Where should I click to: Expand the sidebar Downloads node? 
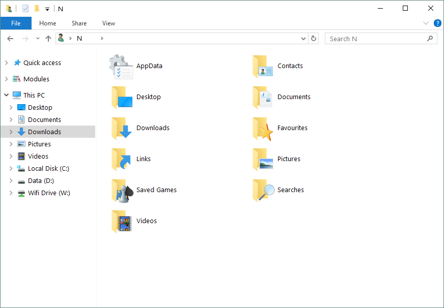click(11, 132)
